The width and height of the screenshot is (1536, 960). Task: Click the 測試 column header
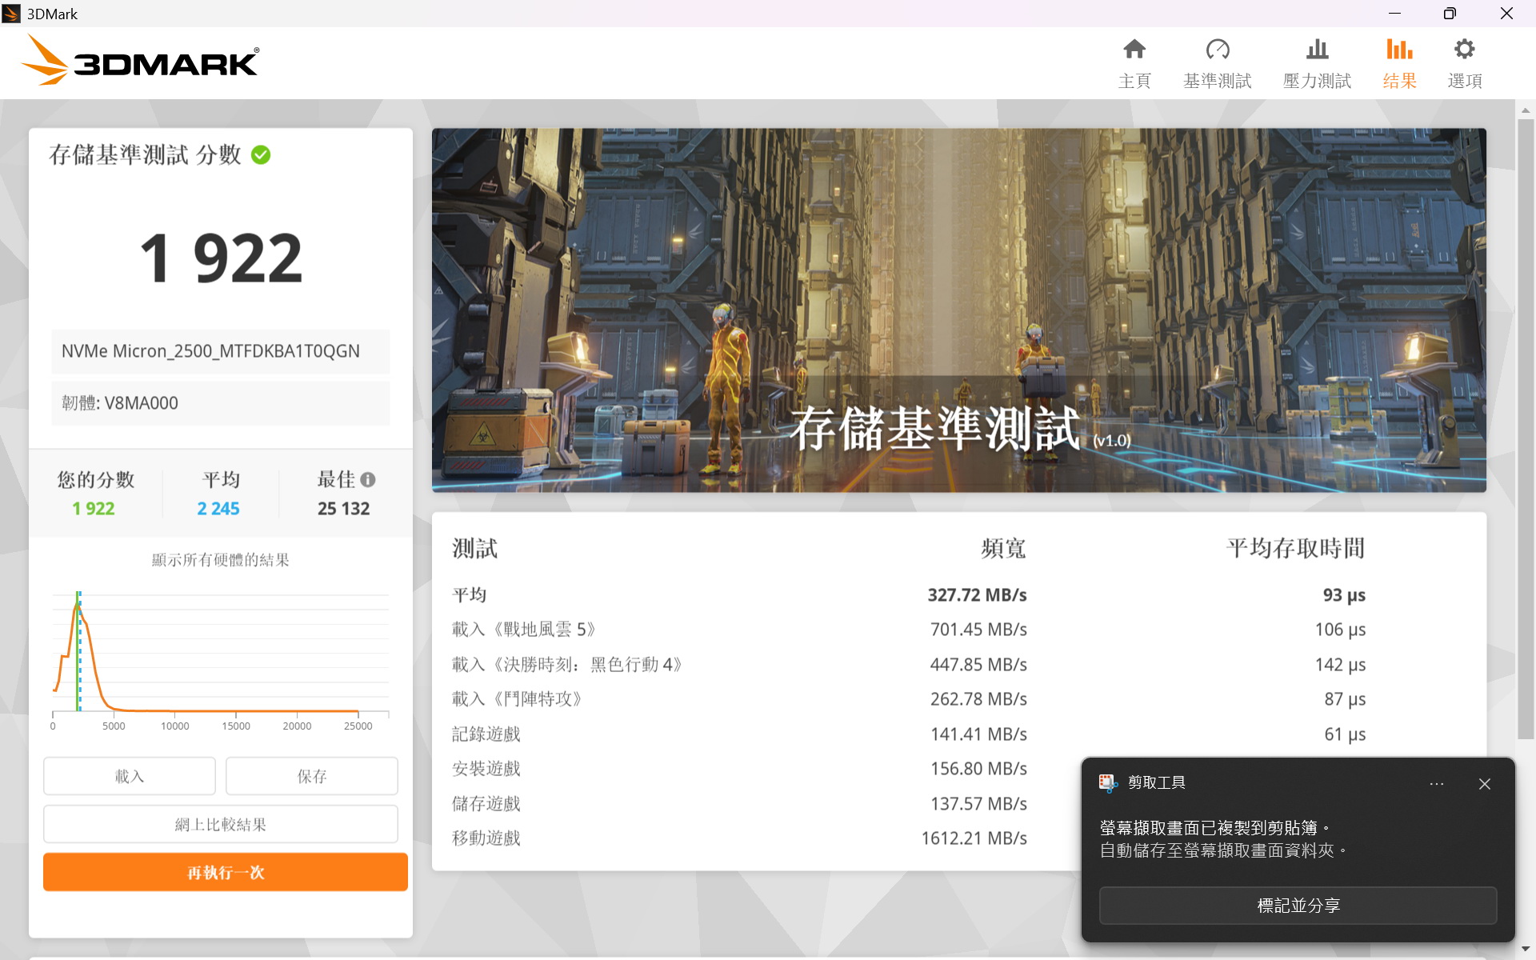[x=474, y=549]
